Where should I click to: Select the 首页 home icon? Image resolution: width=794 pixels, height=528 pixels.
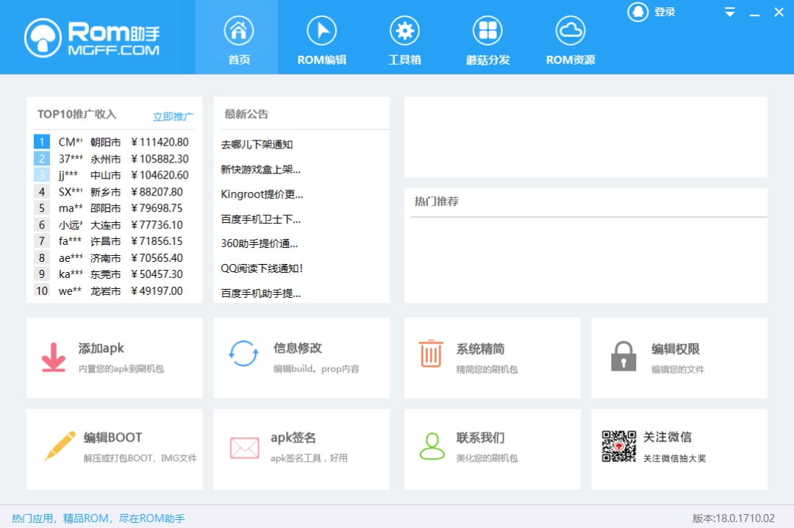pyautogui.click(x=238, y=29)
